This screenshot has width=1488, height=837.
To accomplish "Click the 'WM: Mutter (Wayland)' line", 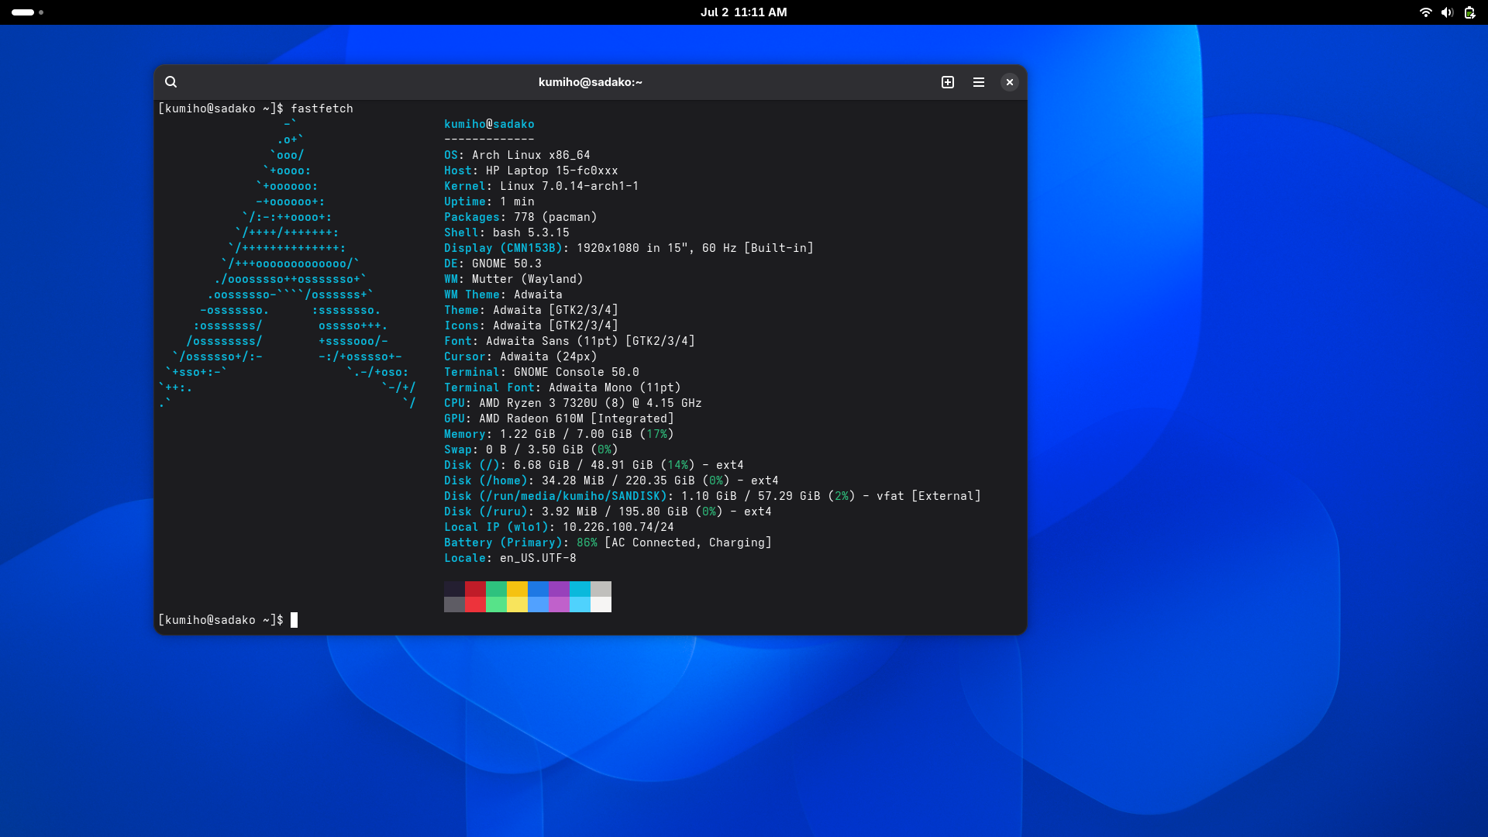I will [x=514, y=279].
